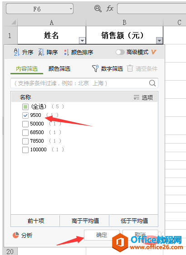The image size is (186, 255).
Task: Open the name box dropdown arrow
Action: pos(71,9)
